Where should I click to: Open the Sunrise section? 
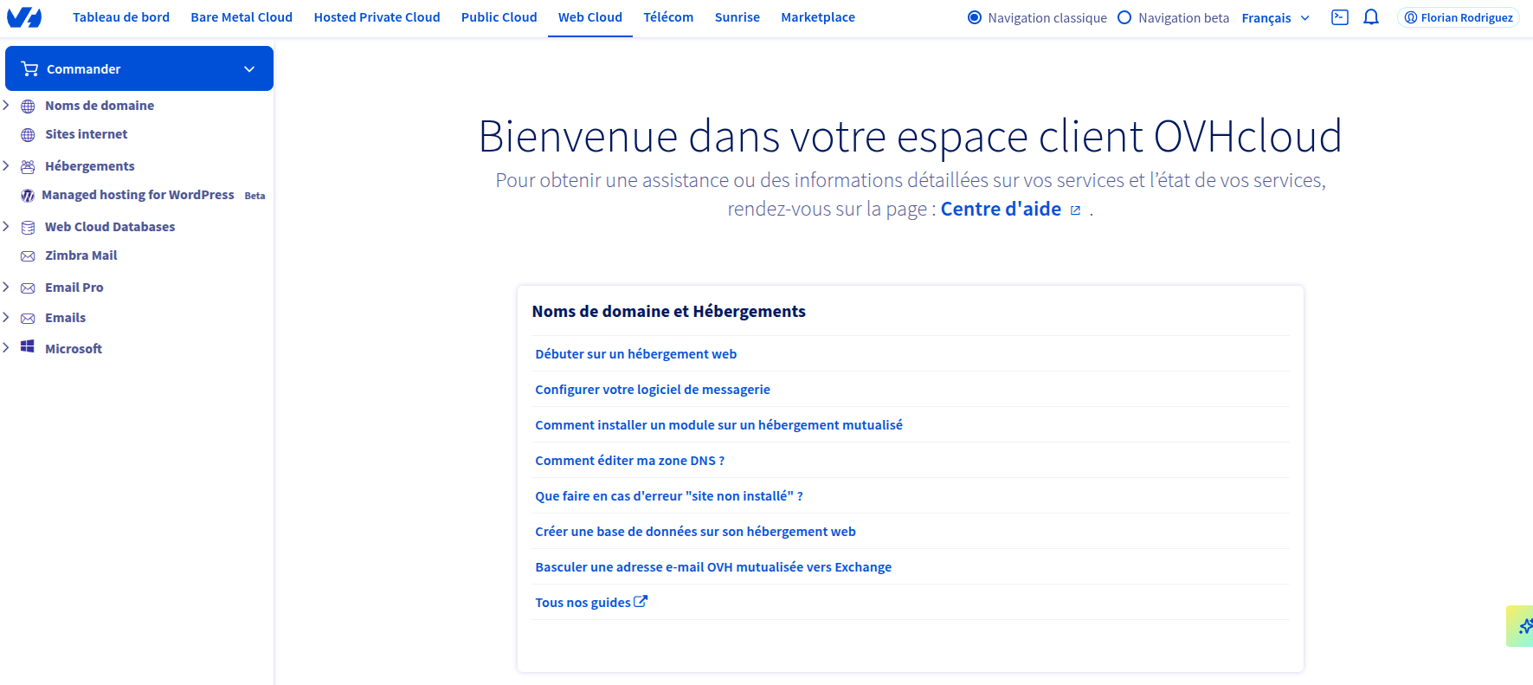[738, 17]
